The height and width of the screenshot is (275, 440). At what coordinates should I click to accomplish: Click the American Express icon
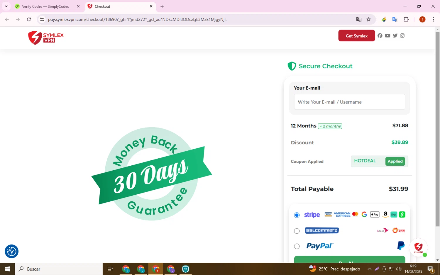coord(342,215)
